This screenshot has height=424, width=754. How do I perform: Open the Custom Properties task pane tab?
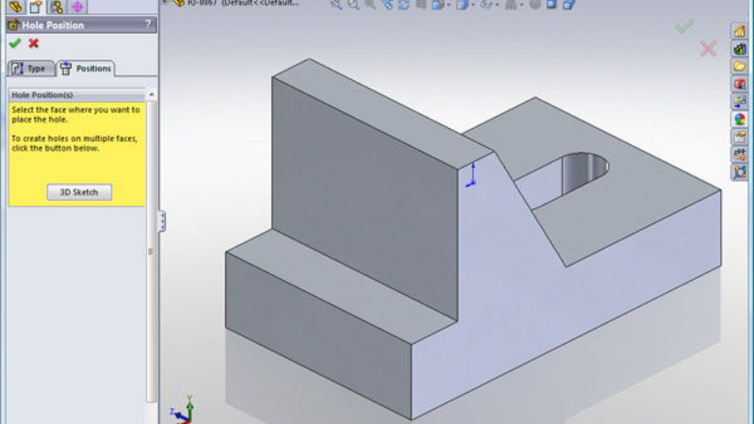click(x=740, y=137)
